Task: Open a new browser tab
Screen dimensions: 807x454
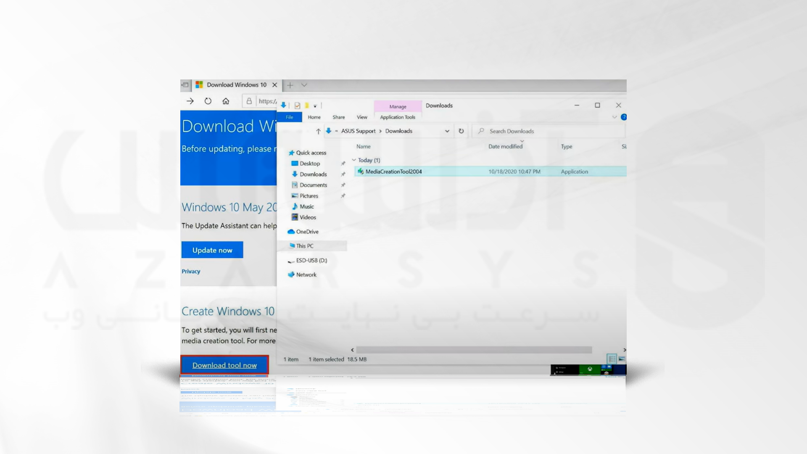Action: pos(290,85)
